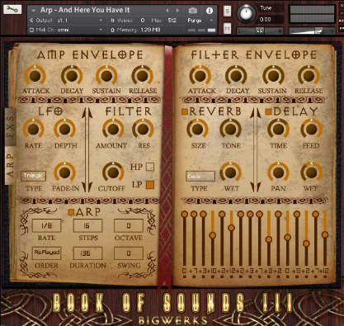Click the Filter Res knob
Screen dimensions: 344x326
143,129
